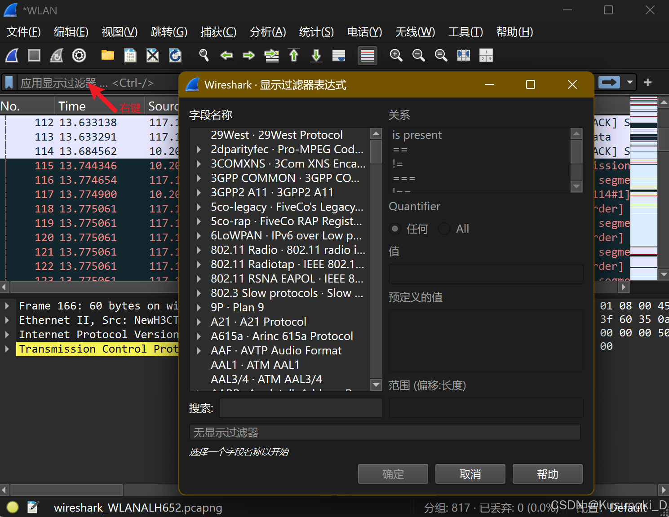Reset text to normal size icon
The height and width of the screenshot is (517, 669).
(x=441, y=55)
